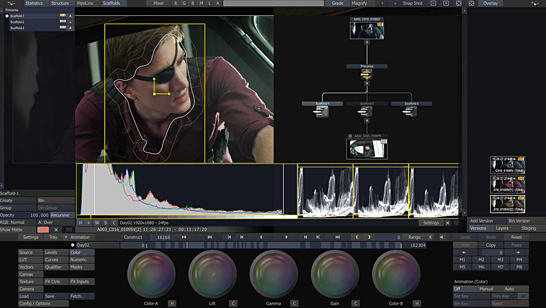The height and width of the screenshot is (308, 546).
Task: Click the Primaries node icon in the pipeline
Action: coord(367,74)
